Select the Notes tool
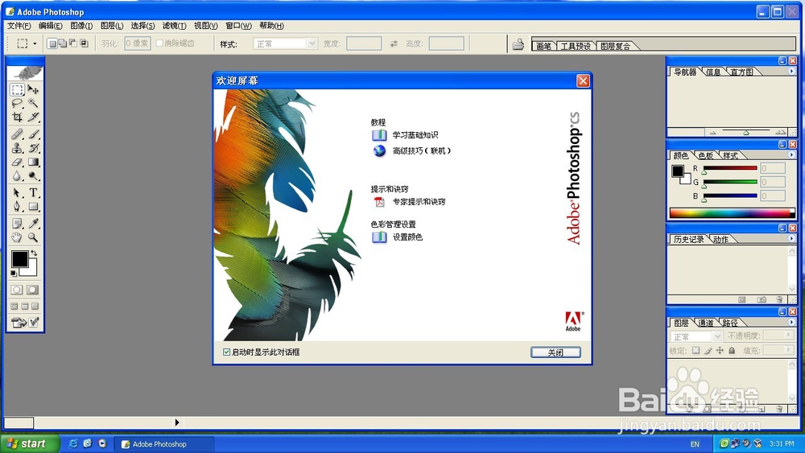Viewport: 805px width, 453px height. pyautogui.click(x=17, y=224)
